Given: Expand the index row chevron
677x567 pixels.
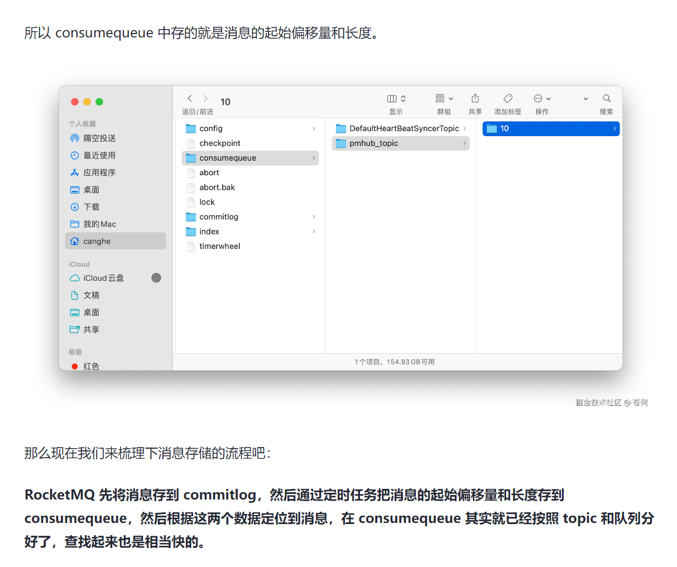Looking at the screenshot, I should click(314, 232).
